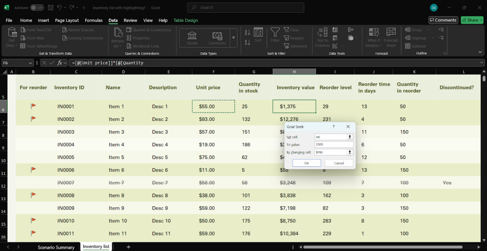Image resolution: width=487 pixels, height=251 pixels.
Task: Open the Goal Seek help question mark
Action: tap(333, 127)
